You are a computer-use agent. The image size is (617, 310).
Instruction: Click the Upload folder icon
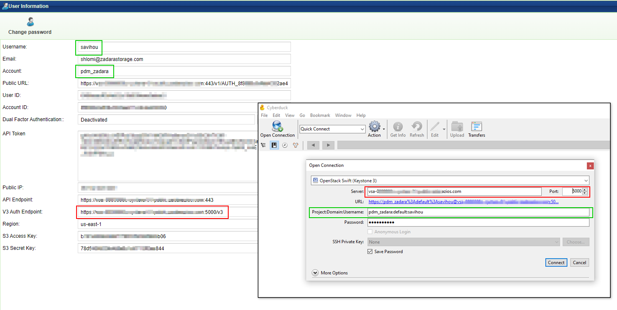pos(457,127)
